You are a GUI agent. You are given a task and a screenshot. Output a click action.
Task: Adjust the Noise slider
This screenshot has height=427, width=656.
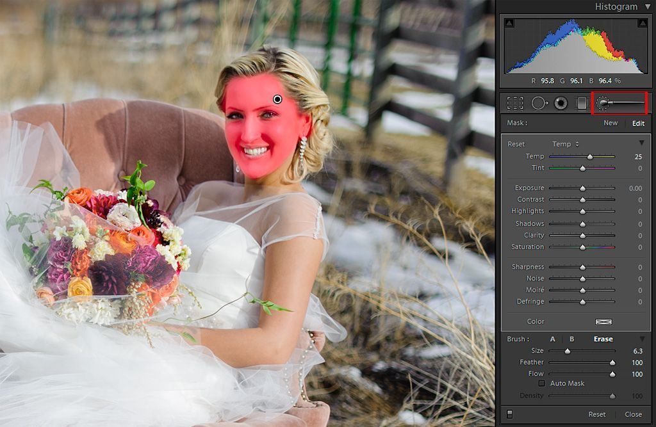pyautogui.click(x=582, y=278)
